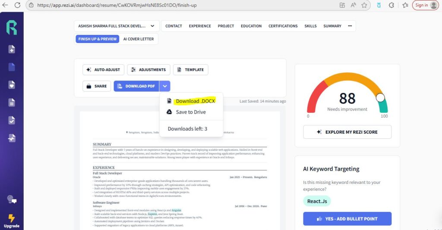The height and width of the screenshot is (230, 442).
Task: Expand the three-dot more sections menu
Action: (350, 26)
